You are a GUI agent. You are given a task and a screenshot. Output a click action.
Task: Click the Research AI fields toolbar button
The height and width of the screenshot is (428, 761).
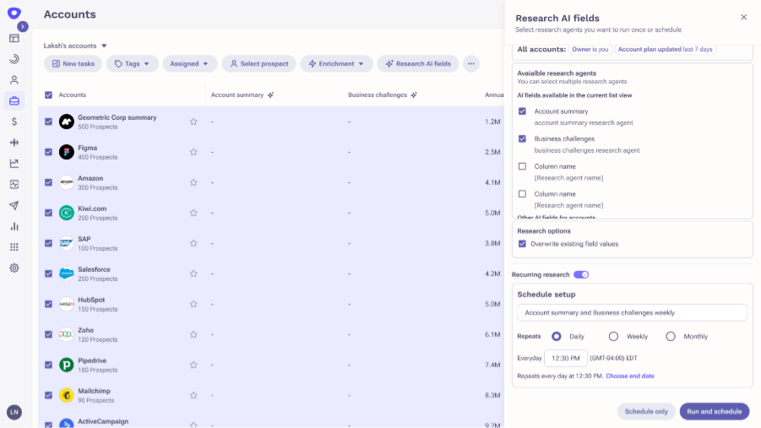pos(418,63)
